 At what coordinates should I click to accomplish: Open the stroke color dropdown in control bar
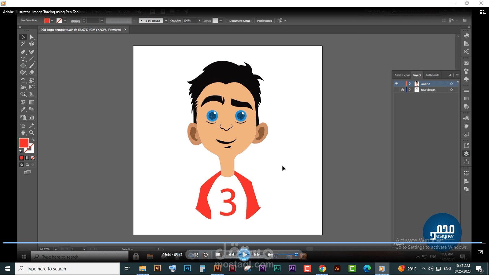[65, 21]
